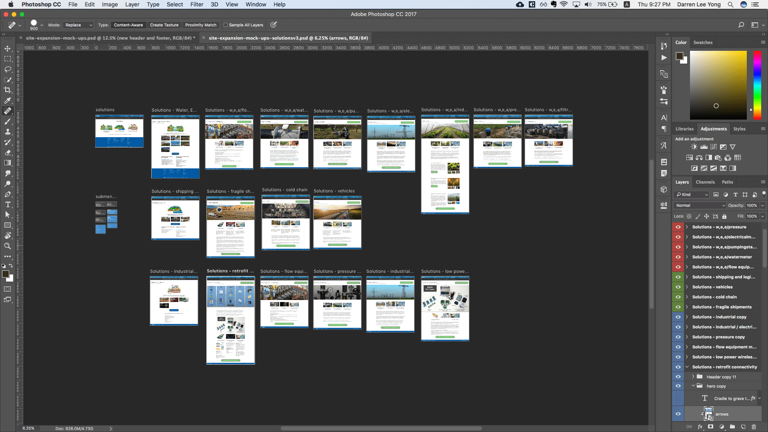Click the Content-Aware type button
The image size is (768, 432).
[128, 25]
